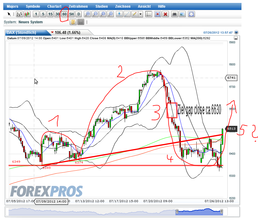Select the trend line drawing tool
This screenshot has width=258, height=221.
point(127,14)
